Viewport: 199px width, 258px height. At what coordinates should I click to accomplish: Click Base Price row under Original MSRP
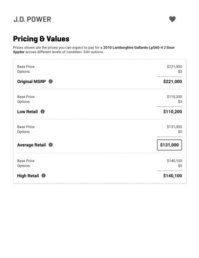click(x=100, y=67)
